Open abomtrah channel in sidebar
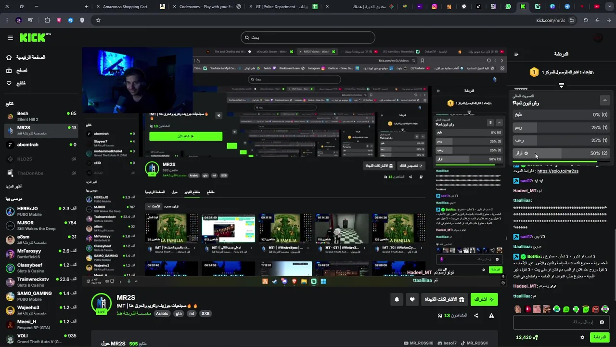The image size is (616, 347). pyautogui.click(x=41, y=145)
